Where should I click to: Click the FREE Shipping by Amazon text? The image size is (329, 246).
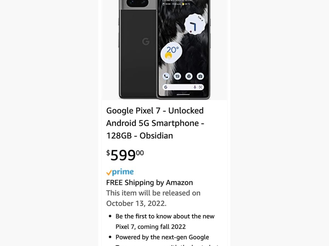149,183
